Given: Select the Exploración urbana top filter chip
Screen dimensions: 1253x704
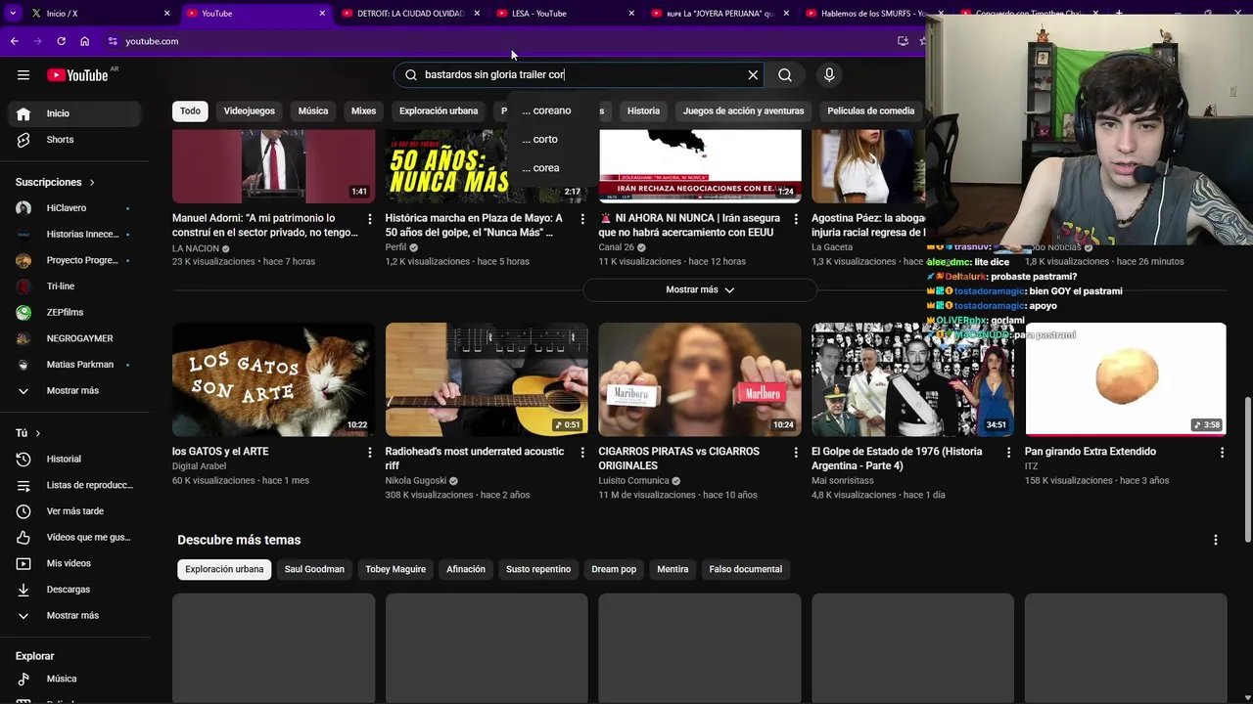Looking at the screenshot, I should (439, 111).
